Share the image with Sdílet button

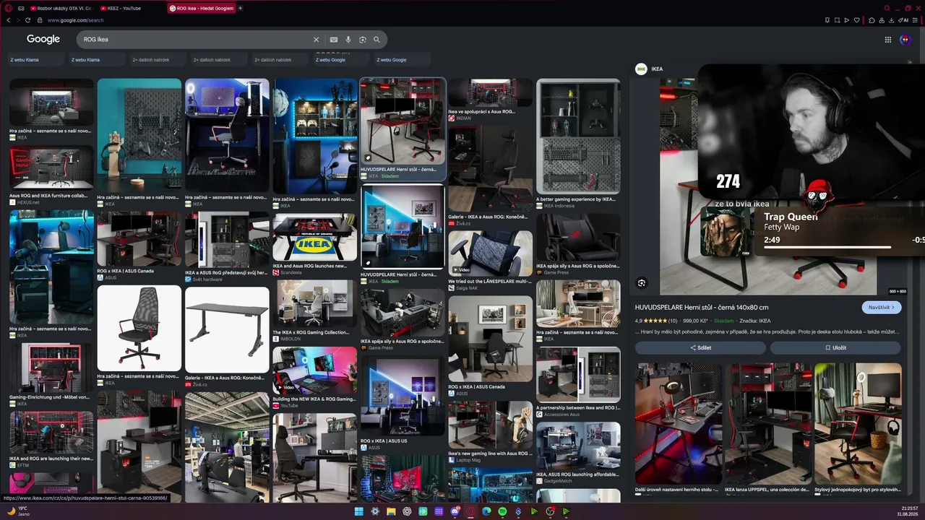tap(700, 347)
